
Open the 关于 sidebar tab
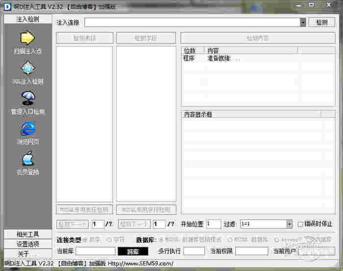click(x=28, y=253)
